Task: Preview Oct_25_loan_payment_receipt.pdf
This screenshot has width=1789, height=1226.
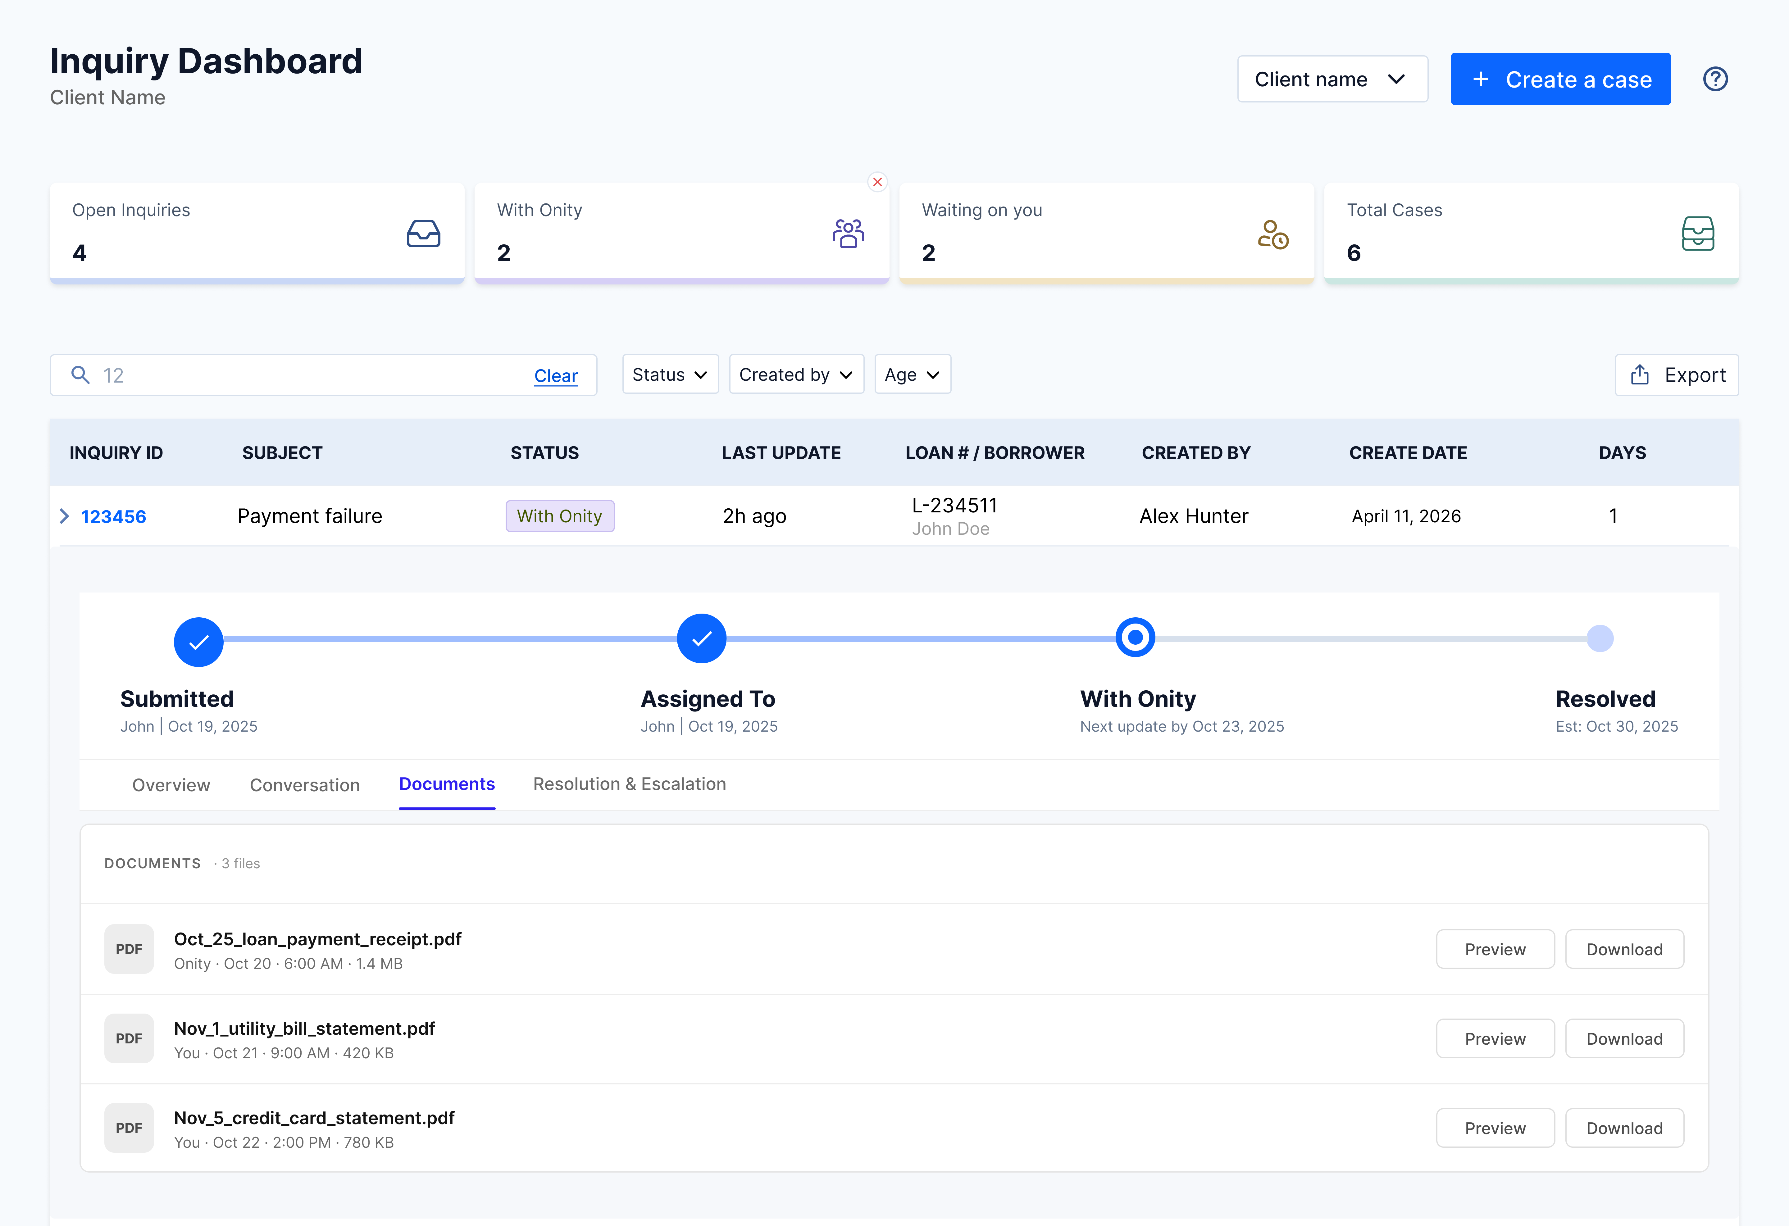Action: [1495, 949]
